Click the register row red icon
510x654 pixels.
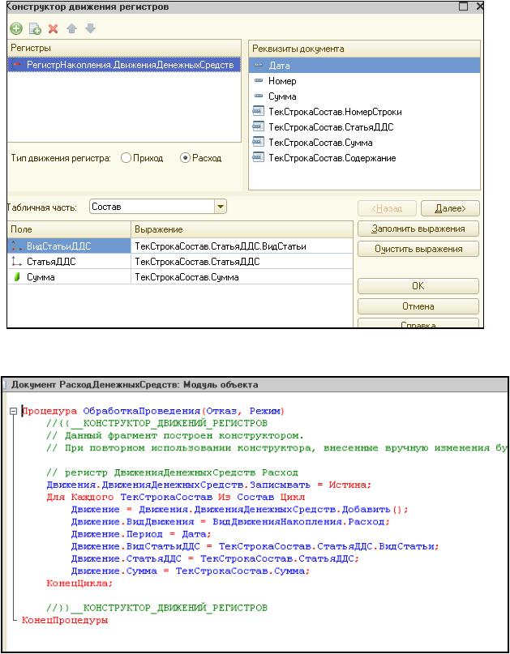[16, 64]
